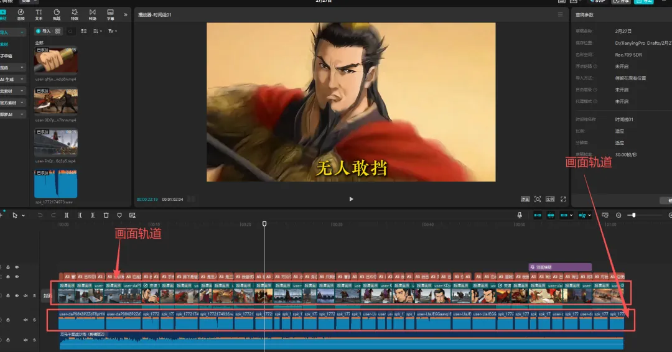Mute the main video track
The height and width of the screenshot is (352, 672).
26,296
